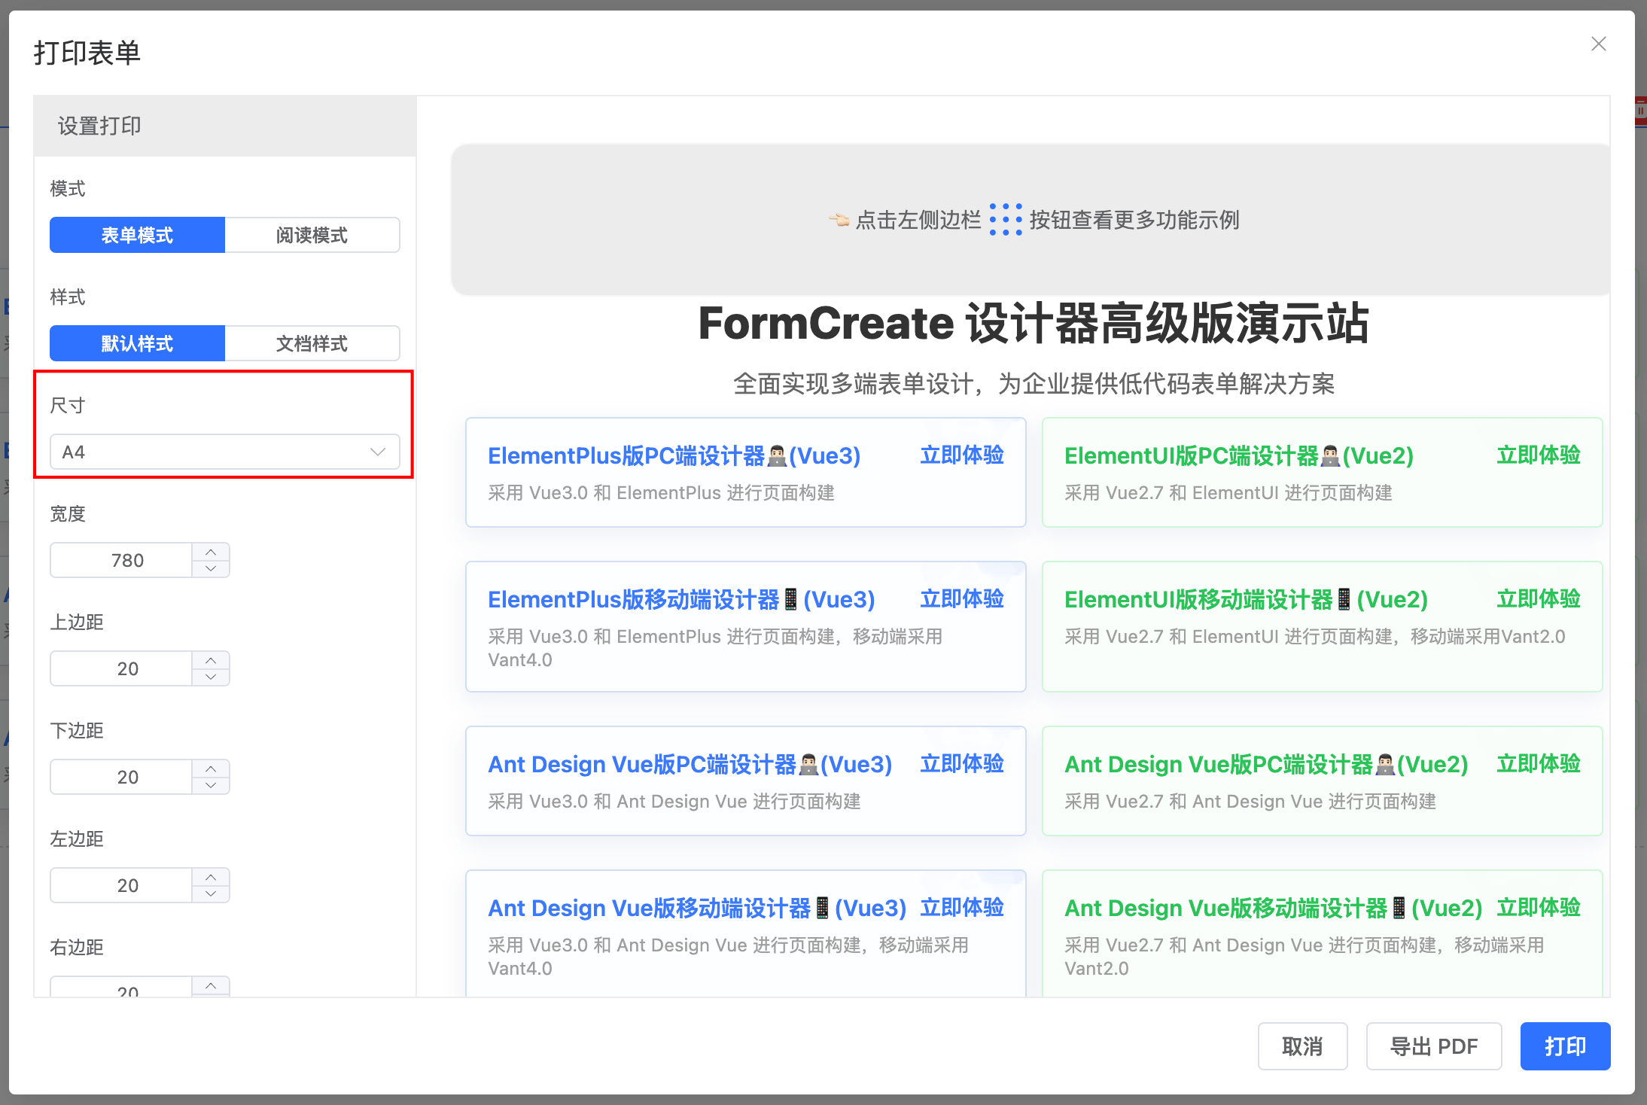Image resolution: width=1647 pixels, height=1105 pixels.
Task: Click 立即体验 on Ant Design Vue版移动端设计器 (Vue3)
Action: [962, 908]
